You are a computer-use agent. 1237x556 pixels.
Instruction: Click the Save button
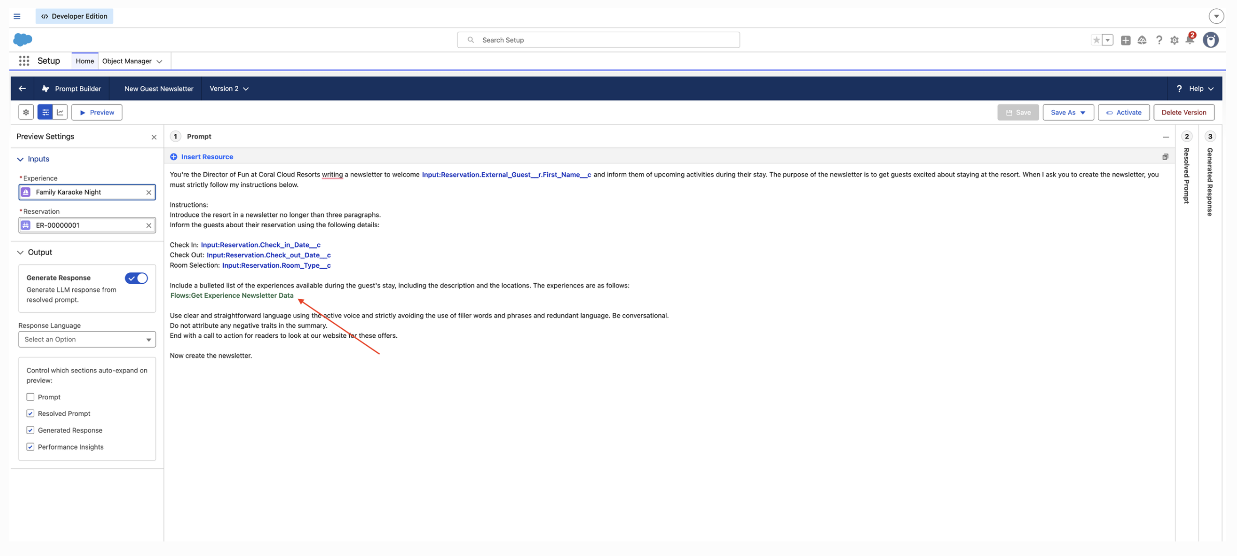point(1018,112)
